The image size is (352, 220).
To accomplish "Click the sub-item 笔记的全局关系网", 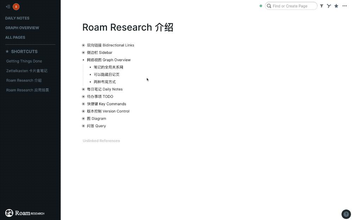I will click(108, 67).
